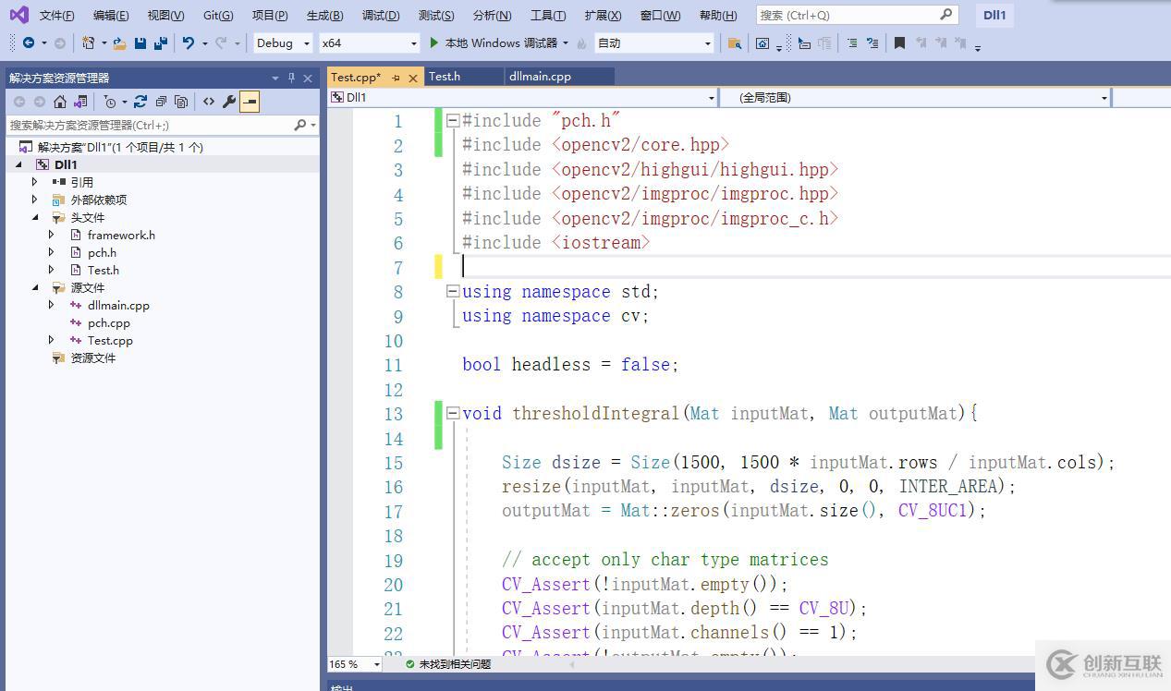
Task: Select Test.h in the solution tree
Action: [x=103, y=271]
